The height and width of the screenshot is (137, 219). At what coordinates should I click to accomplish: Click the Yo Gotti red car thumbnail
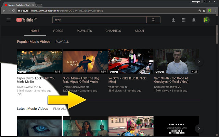pos(131,62)
